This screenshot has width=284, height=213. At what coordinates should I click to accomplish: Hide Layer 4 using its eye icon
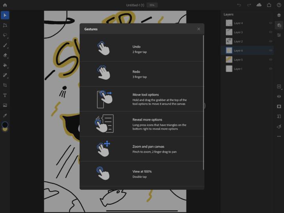point(271,23)
